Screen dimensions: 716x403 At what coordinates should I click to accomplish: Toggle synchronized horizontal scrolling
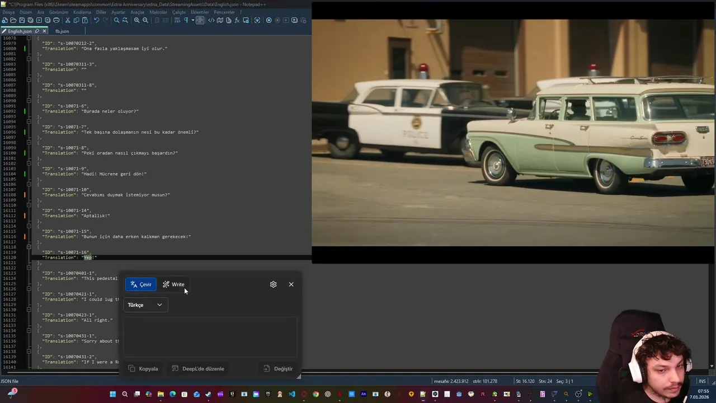(166, 20)
